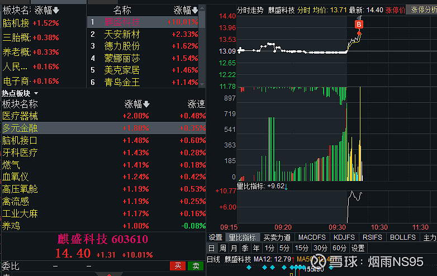The image size is (437, 276).
Task: Select hot sector 工业大麻
Action: 104,213
